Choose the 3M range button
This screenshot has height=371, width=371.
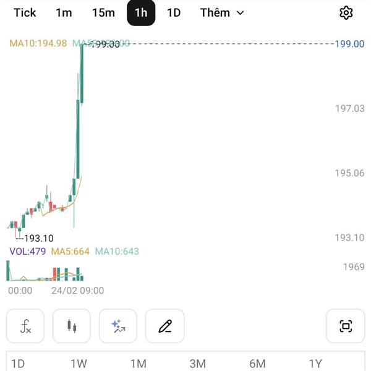(197, 363)
